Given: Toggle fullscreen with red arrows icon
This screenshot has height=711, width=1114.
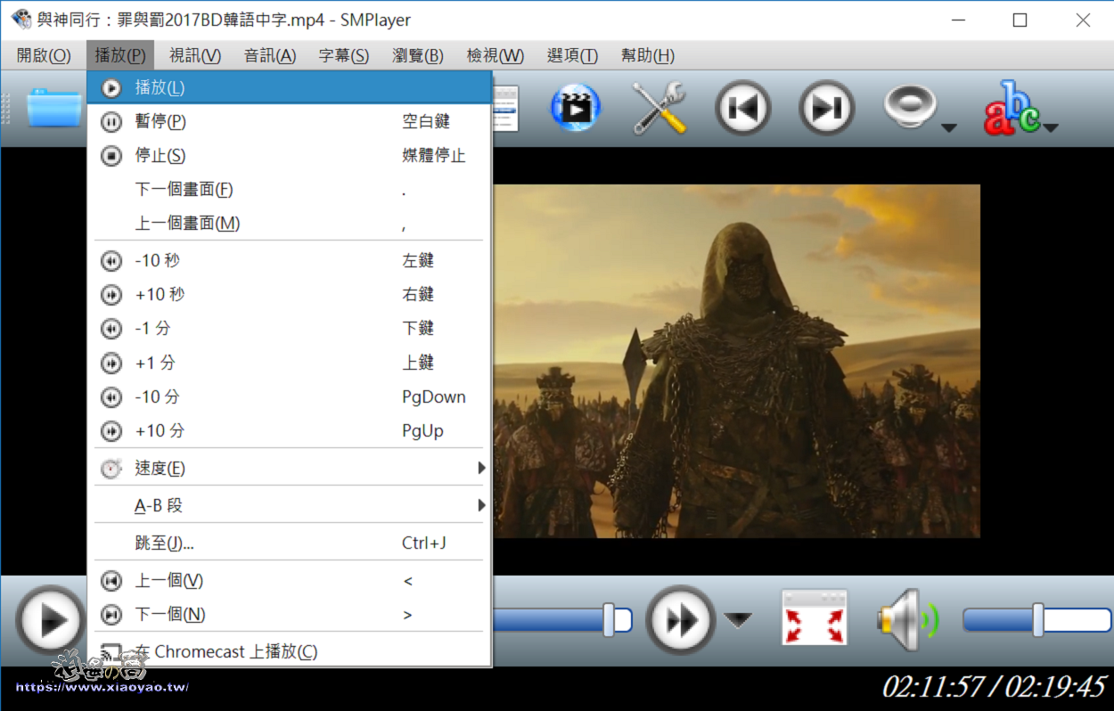Looking at the screenshot, I should [815, 617].
